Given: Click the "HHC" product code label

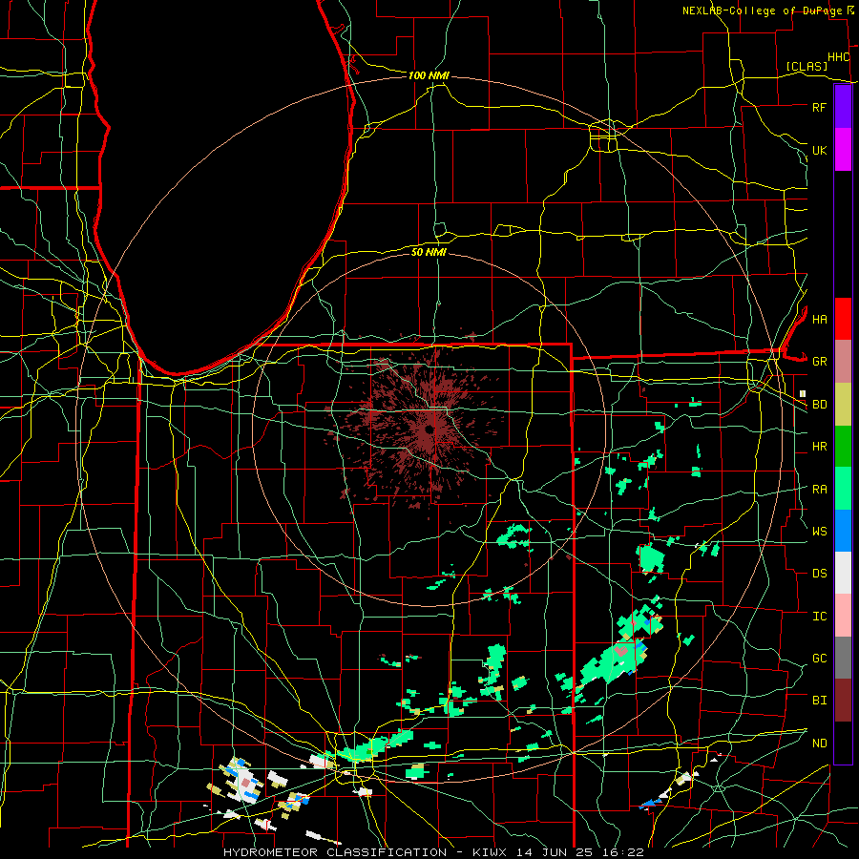Looking at the screenshot, I should tap(838, 57).
